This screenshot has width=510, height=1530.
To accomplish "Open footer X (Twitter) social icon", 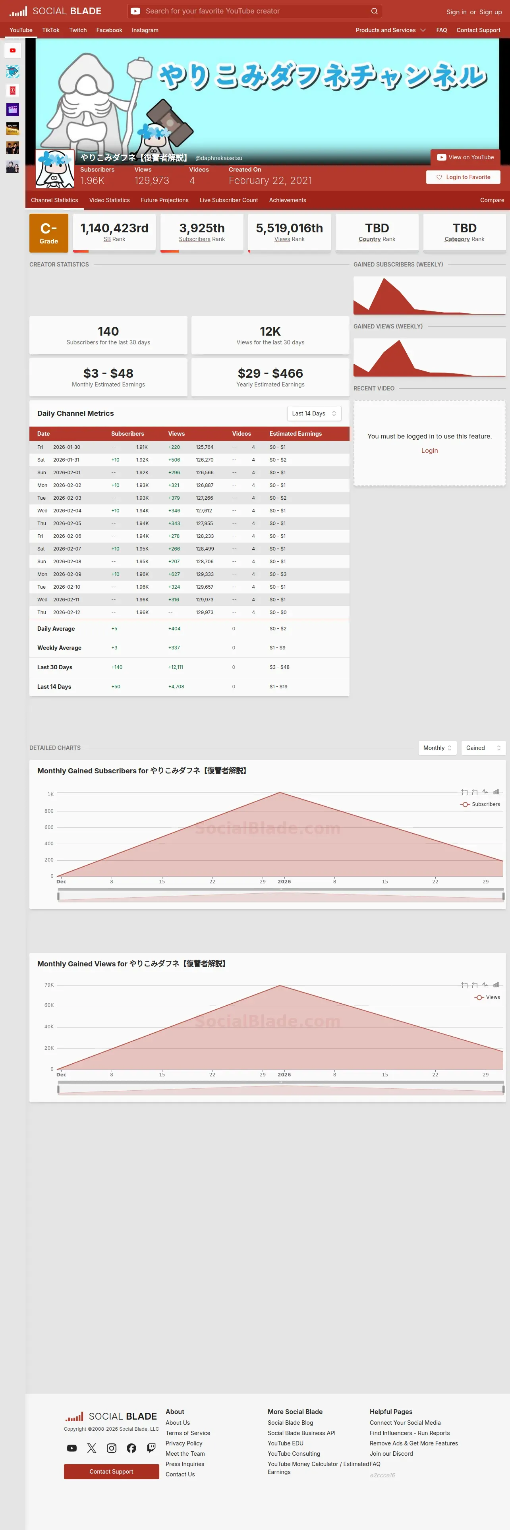I will [x=91, y=1448].
